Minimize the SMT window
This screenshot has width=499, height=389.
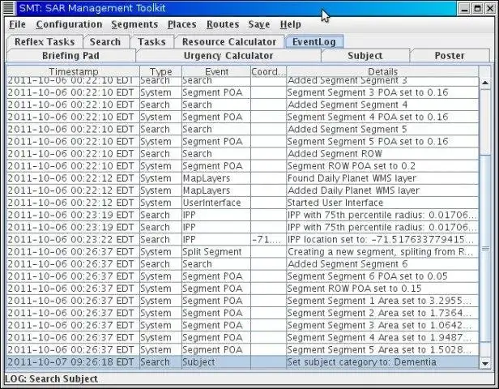click(x=465, y=9)
